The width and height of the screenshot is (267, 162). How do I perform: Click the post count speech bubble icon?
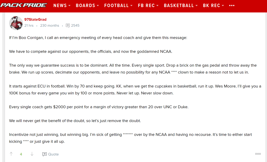tap(68, 26)
